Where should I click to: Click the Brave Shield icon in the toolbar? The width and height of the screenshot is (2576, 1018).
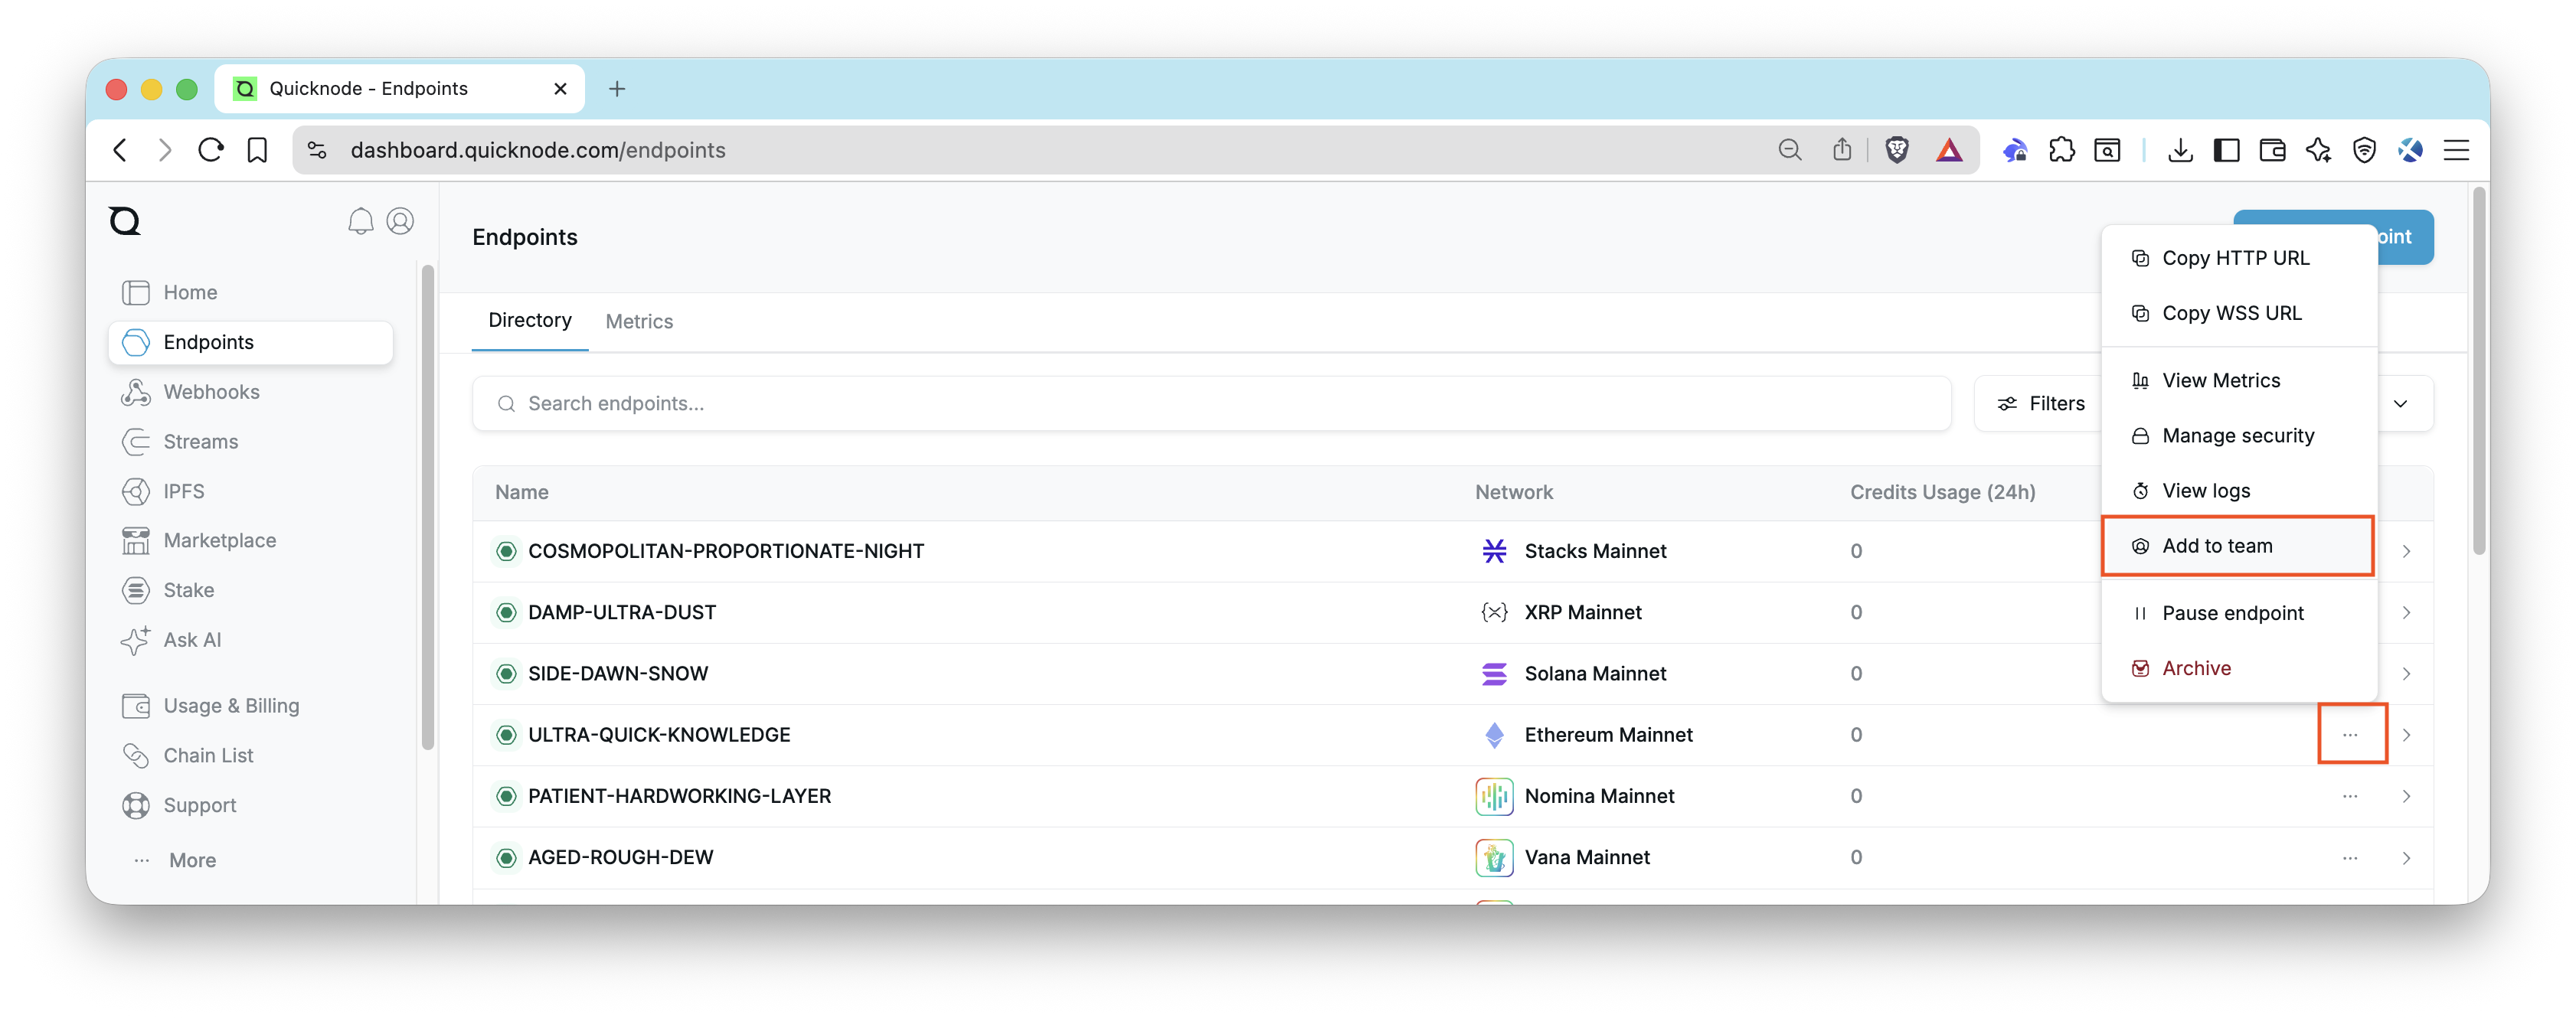click(1896, 149)
